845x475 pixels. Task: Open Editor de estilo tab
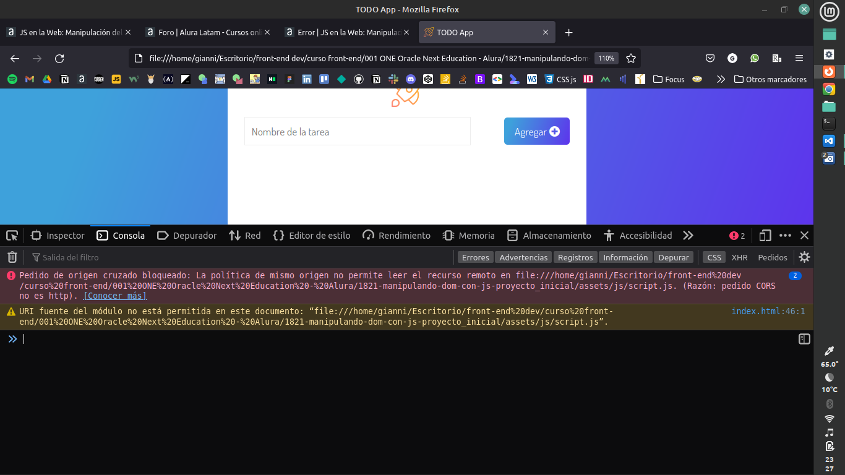pyautogui.click(x=311, y=236)
